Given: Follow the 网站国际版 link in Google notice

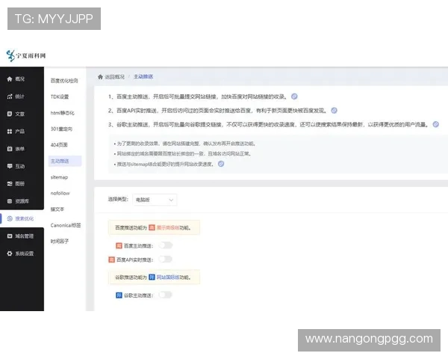Looking at the screenshot, I should 168,277.
